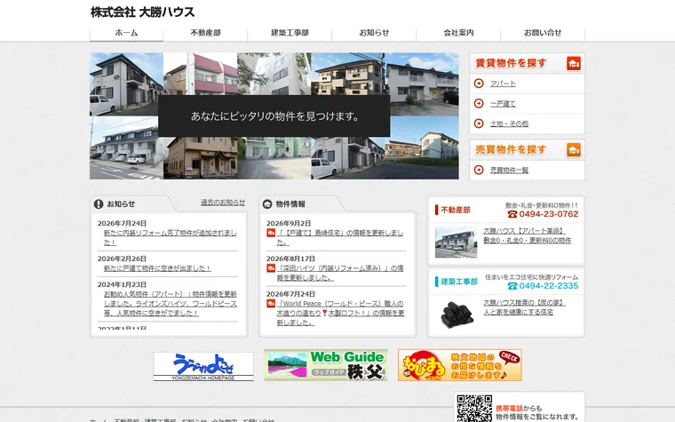The height and width of the screenshot is (422, 675).
Task: Open the アパート rental listing link
Action: [503, 84]
